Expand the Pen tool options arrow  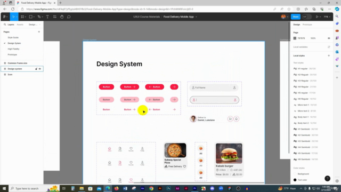42,17
